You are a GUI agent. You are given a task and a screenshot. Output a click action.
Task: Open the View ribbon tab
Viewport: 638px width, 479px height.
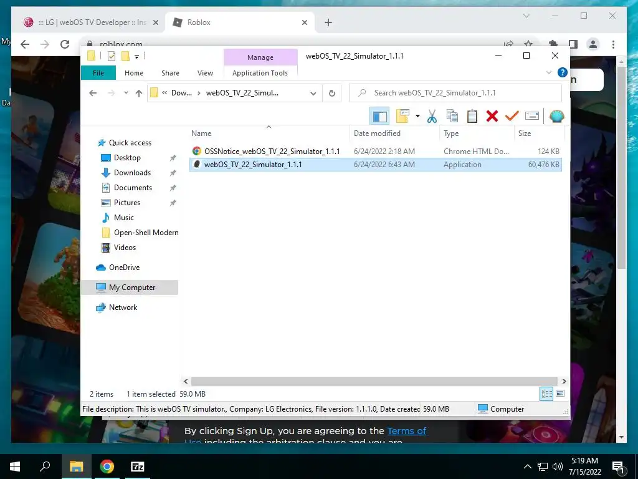tap(205, 73)
